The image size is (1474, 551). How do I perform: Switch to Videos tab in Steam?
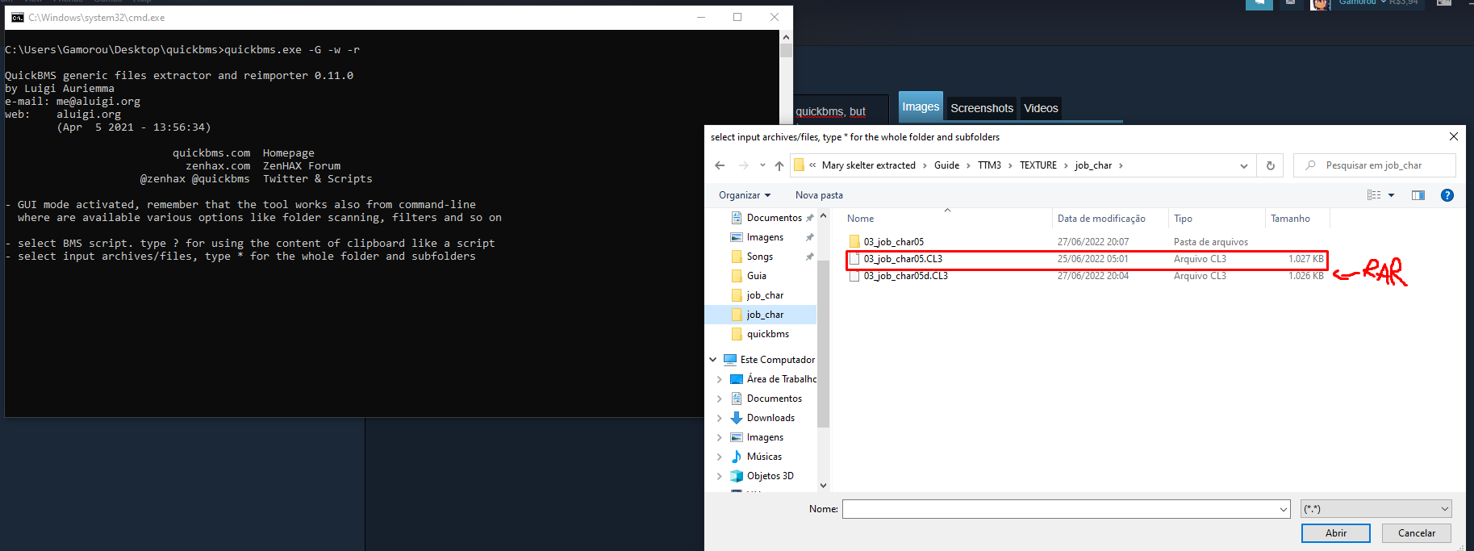click(1041, 108)
